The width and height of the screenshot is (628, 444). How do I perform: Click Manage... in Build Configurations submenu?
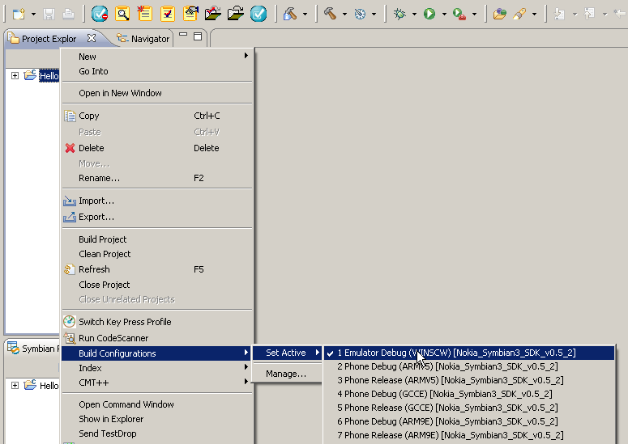coord(286,374)
